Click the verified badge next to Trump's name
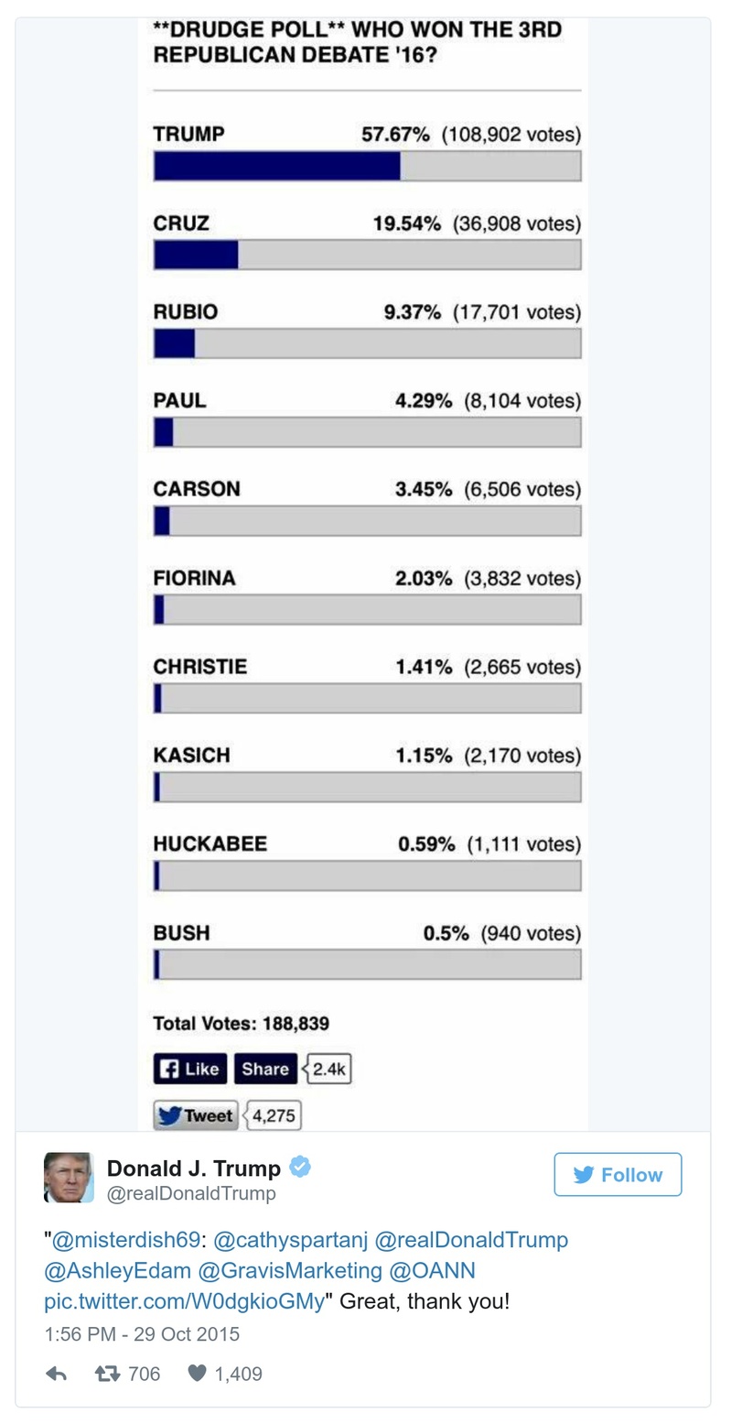This screenshot has height=1424, width=731. (x=299, y=1168)
